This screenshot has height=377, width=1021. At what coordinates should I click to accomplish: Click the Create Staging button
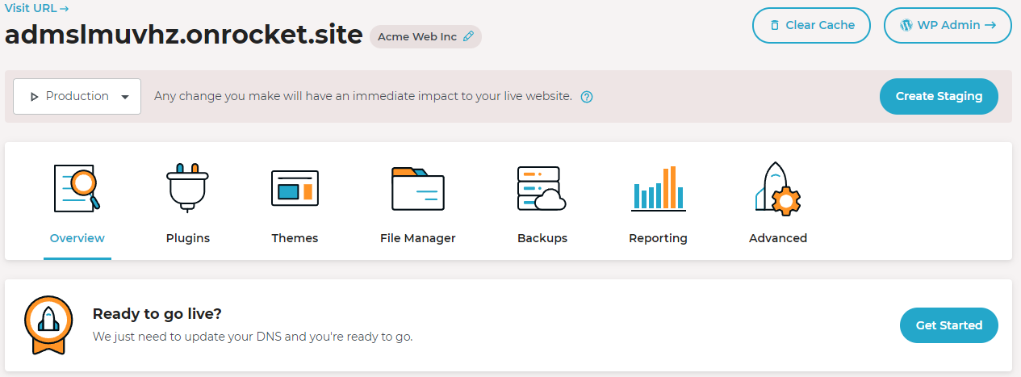point(939,96)
